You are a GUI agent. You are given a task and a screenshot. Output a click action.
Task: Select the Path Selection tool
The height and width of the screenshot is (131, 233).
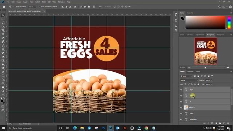[x=3, y=80]
